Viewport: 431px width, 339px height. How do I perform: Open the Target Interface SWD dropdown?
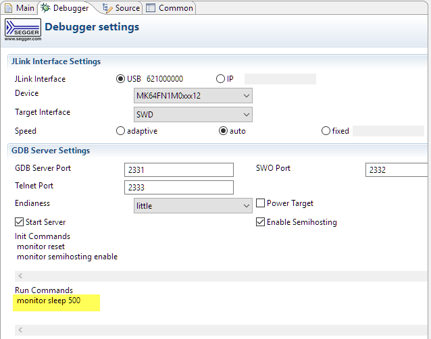[x=193, y=115]
